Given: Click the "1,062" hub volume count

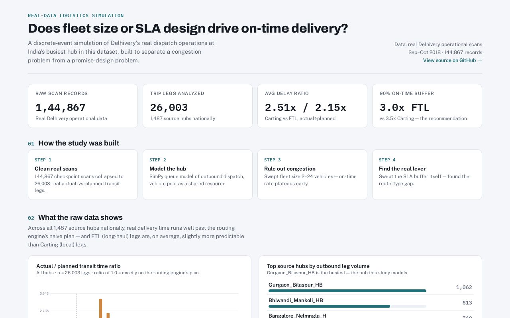Looking at the screenshot, I should [464, 287].
